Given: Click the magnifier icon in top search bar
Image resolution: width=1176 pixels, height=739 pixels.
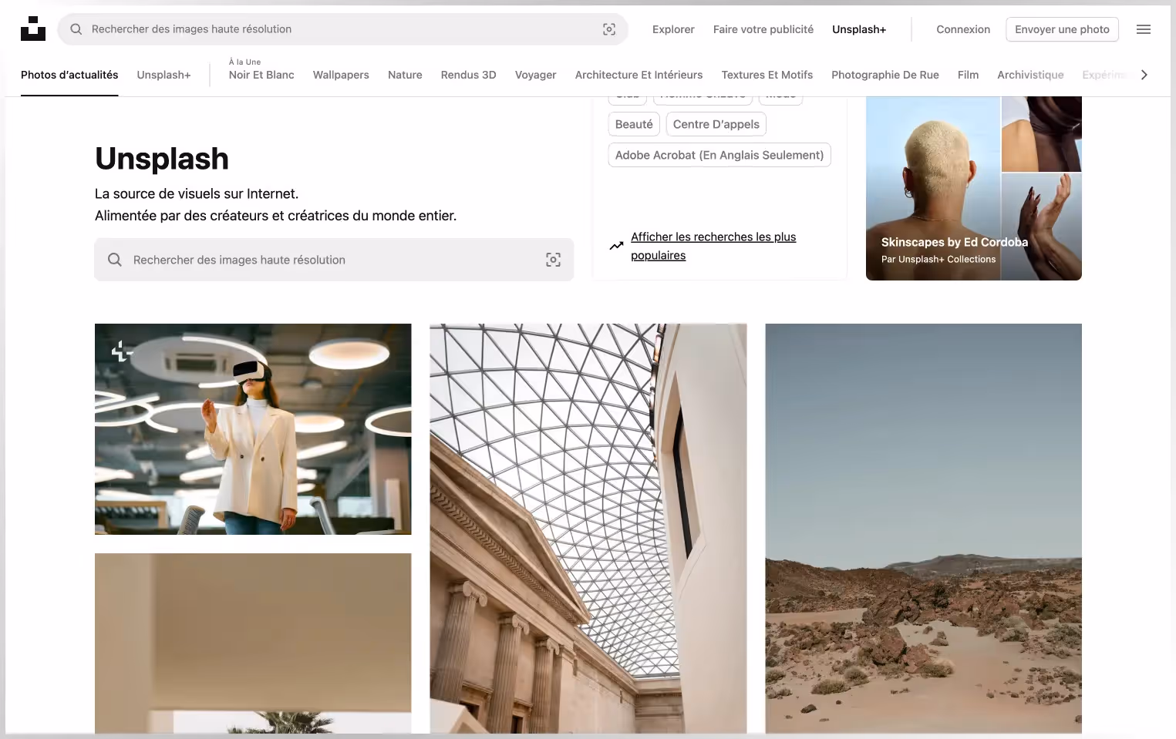Looking at the screenshot, I should [76, 29].
